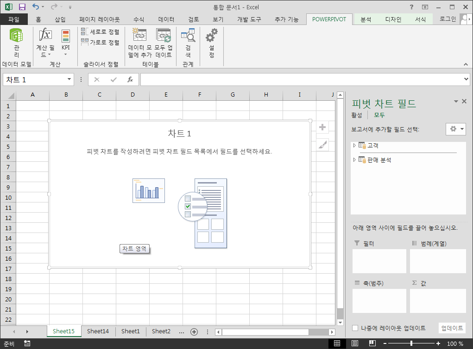Screen dimensions: 473x349
Task: Click into the formula bar input
Action: click(x=302, y=80)
